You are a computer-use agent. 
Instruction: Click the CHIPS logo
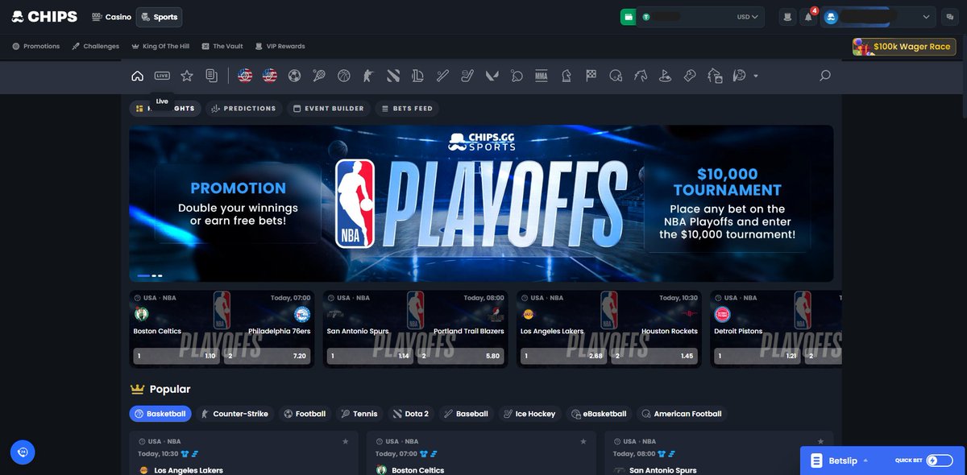point(44,17)
